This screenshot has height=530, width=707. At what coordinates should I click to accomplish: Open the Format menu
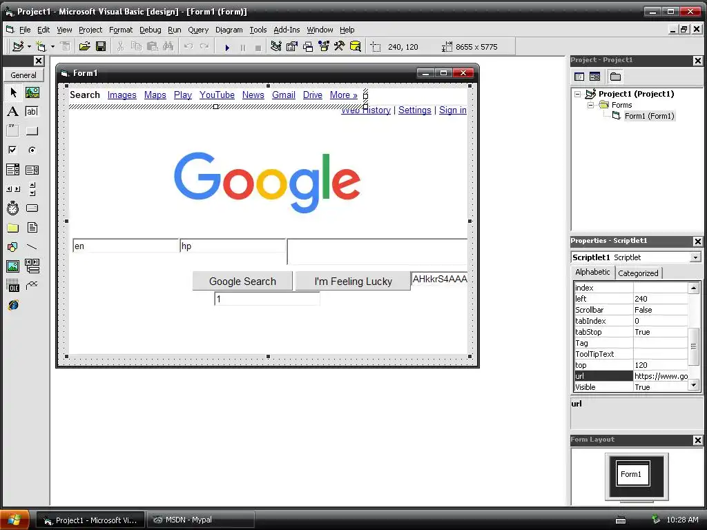click(x=121, y=30)
